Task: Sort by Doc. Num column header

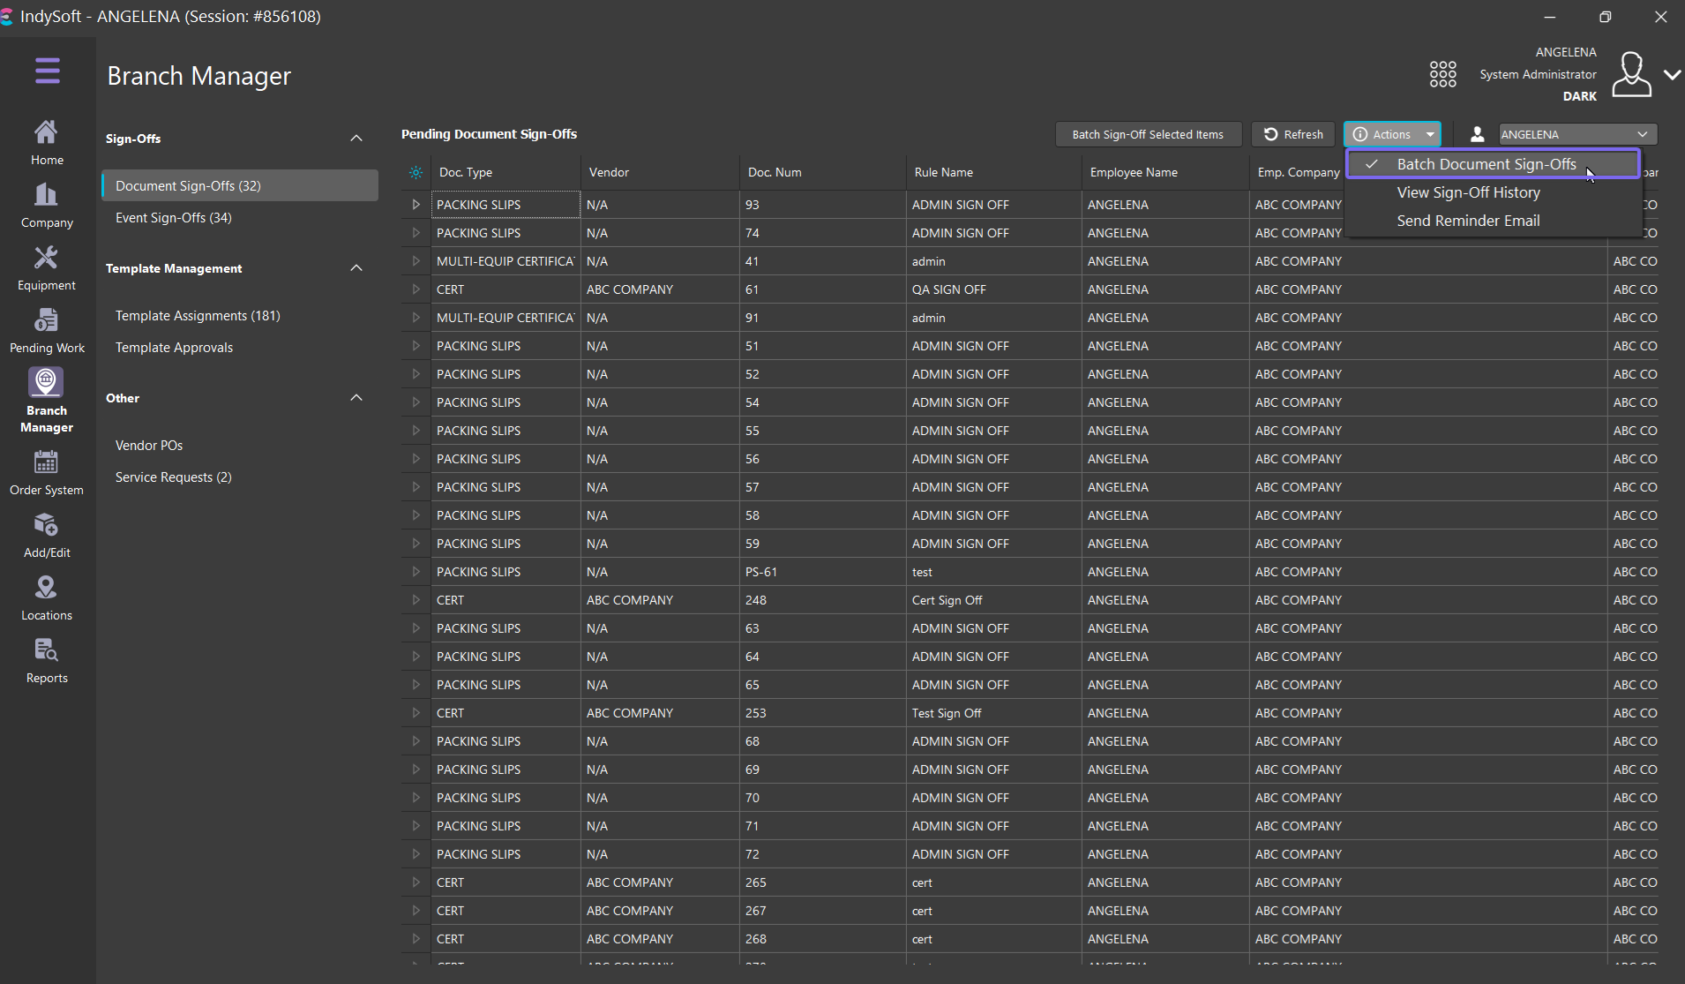Action: pos(775,173)
